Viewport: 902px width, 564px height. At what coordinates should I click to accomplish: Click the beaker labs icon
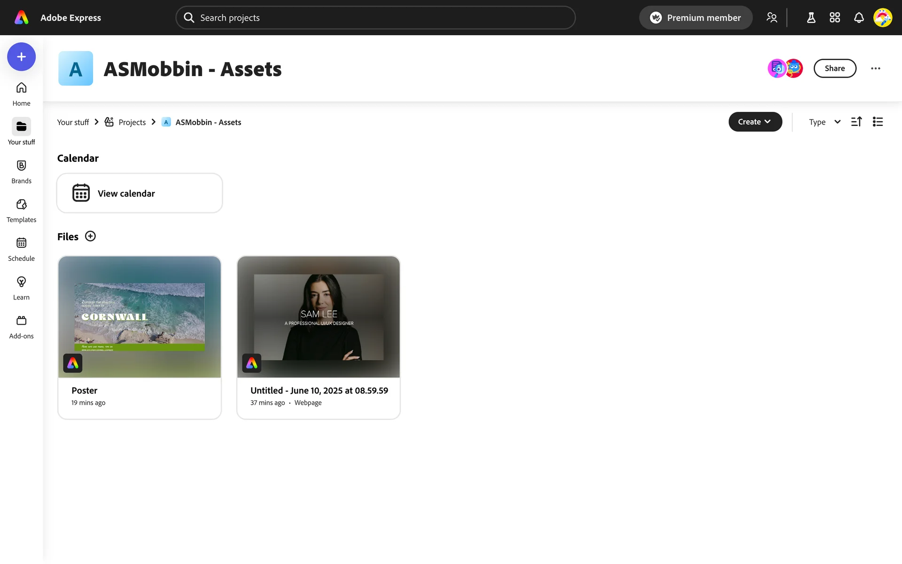[811, 18]
